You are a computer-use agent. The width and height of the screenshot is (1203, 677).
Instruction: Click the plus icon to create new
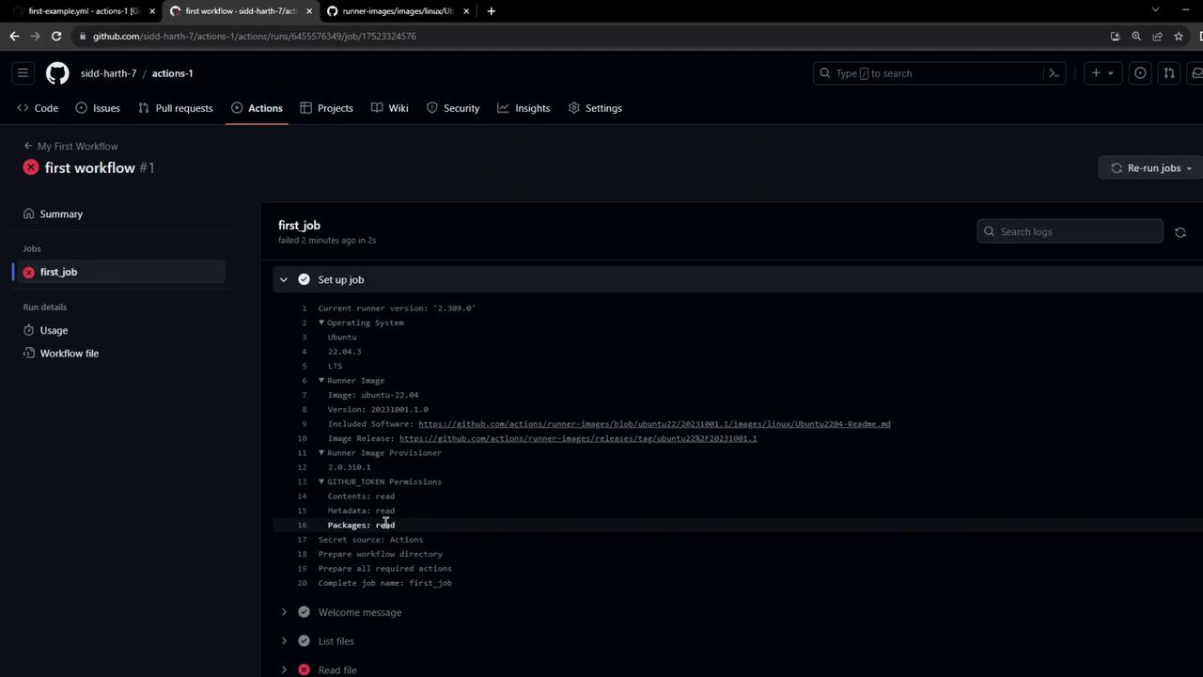(1096, 73)
